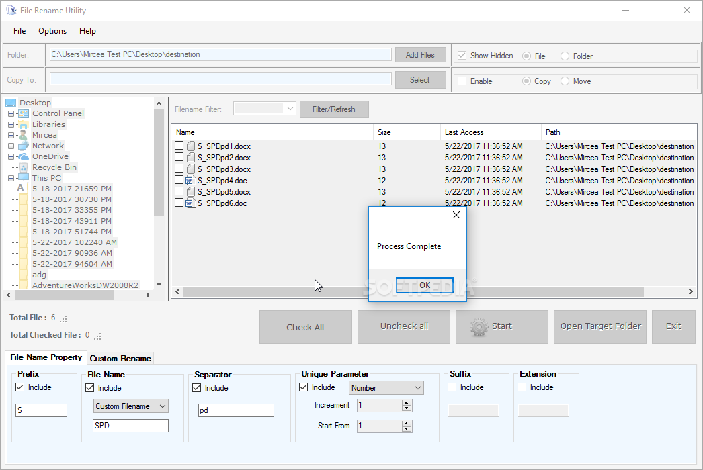Enable the Extension Include checkbox
This screenshot has height=470, width=703.
coord(522,387)
